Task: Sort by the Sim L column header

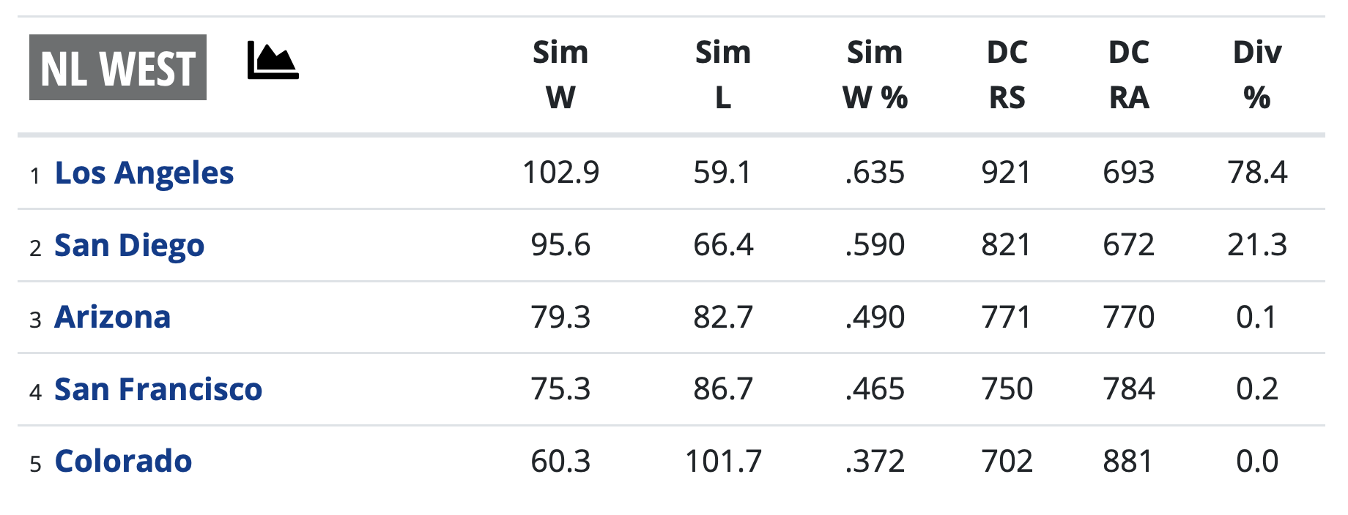Action: 723,75
